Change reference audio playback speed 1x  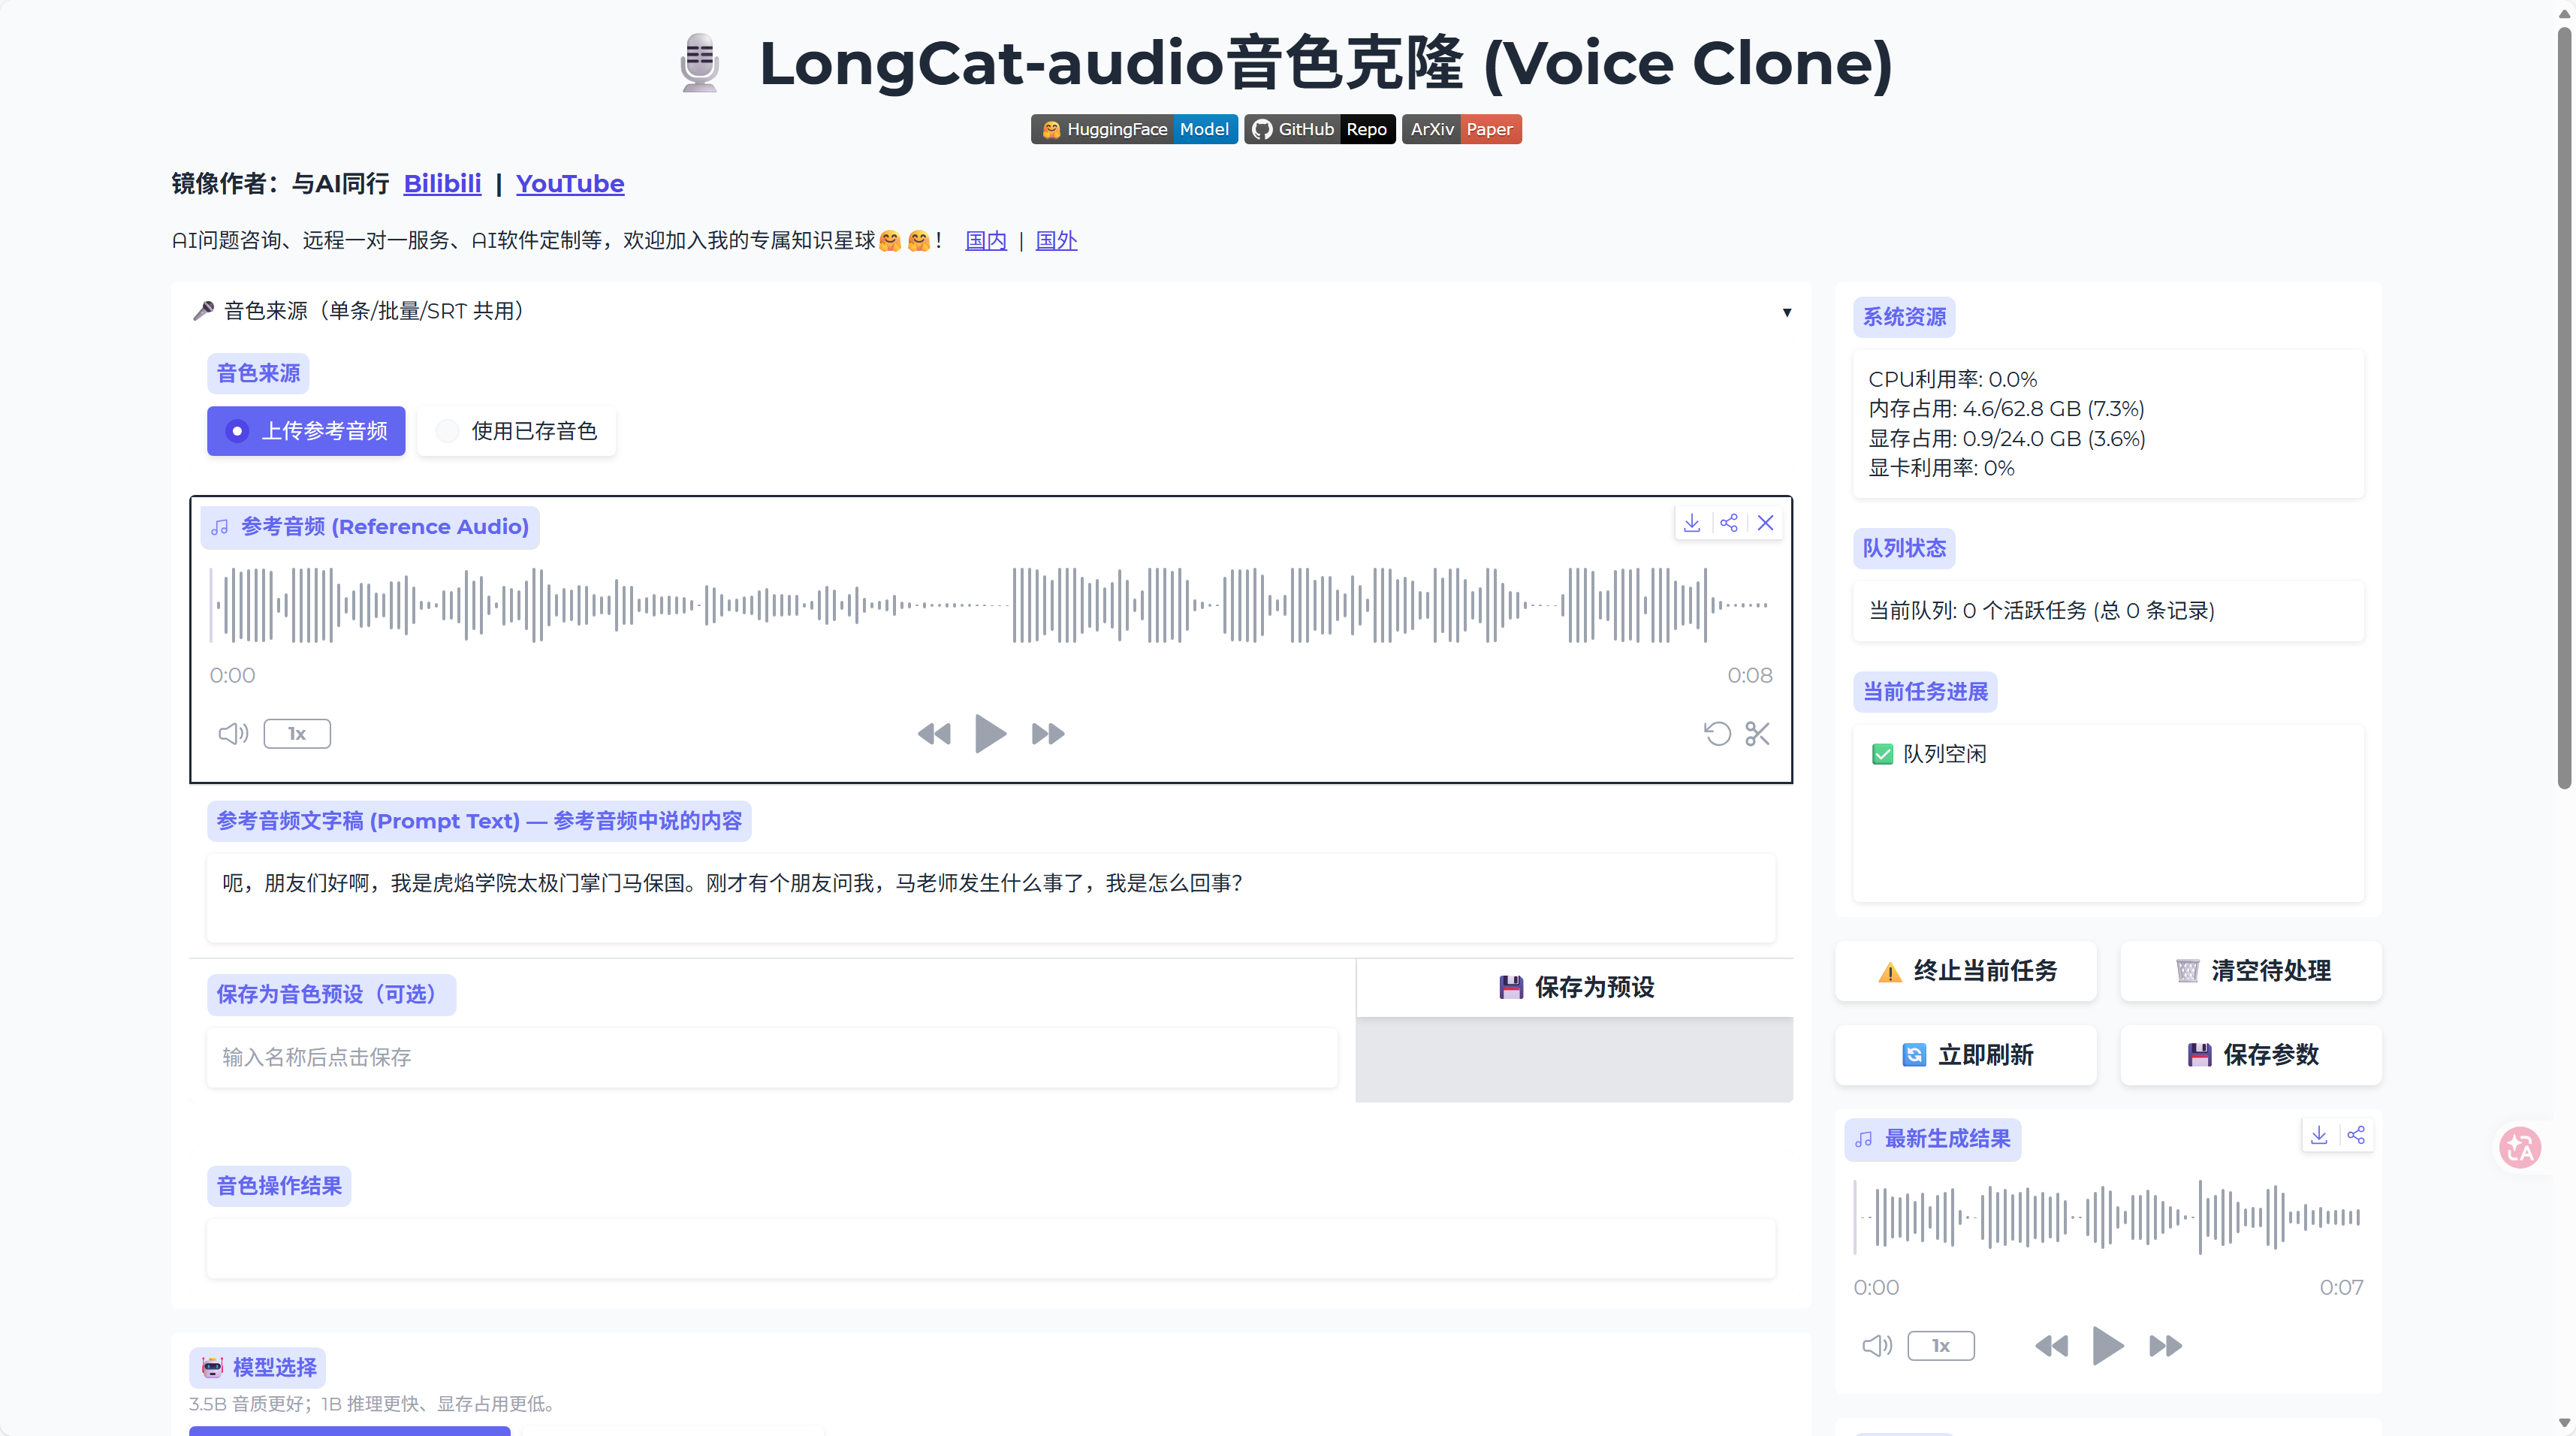click(297, 734)
